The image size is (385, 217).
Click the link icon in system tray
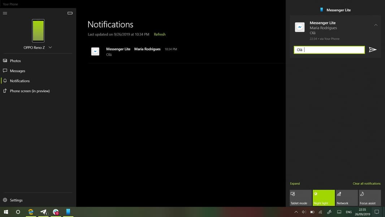coord(329,212)
